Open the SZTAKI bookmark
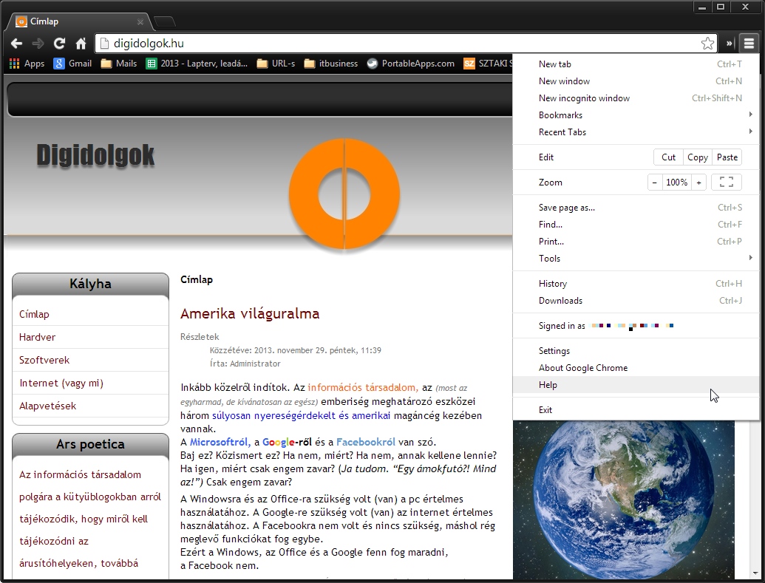Viewport: 765px width, 583px height. point(488,64)
